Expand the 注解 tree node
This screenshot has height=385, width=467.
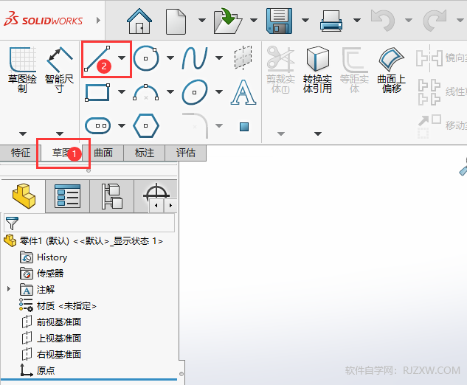[x=9, y=289]
